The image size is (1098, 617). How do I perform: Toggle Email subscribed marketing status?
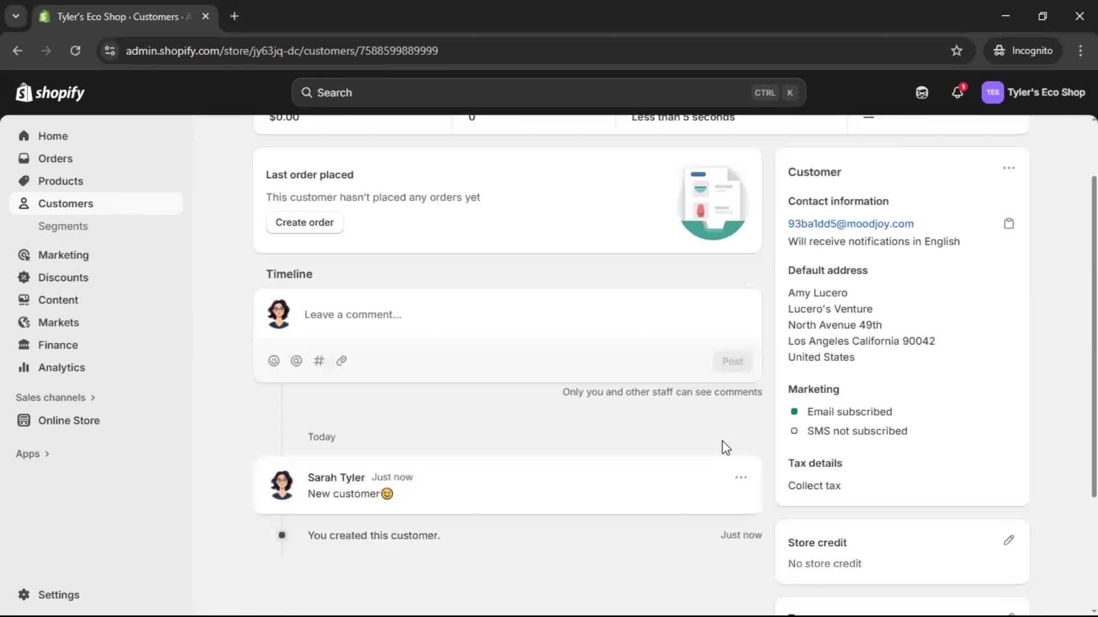(x=794, y=411)
